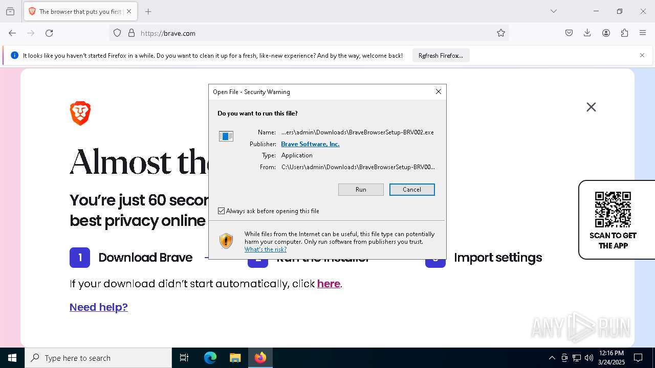The width and height of the screenshot is (655, 368).
Task: Click the taskbar search box
Action: point(98,358)
